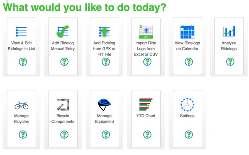Image resolution: width=249 pixels, height=155 pixels.
Task: Click help icon below Analyze Ridelogs
Action: [x=230, y=62]
